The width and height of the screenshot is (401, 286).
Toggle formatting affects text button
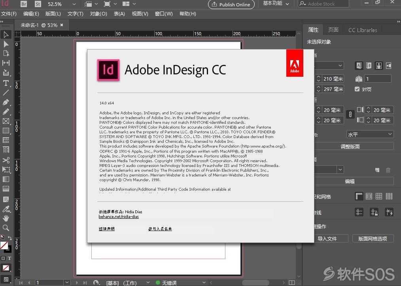(9, 258)
